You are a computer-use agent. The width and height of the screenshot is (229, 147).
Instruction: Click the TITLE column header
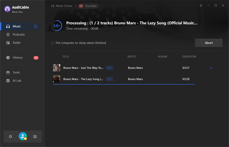pyautogui.click(x=66, y=57)
